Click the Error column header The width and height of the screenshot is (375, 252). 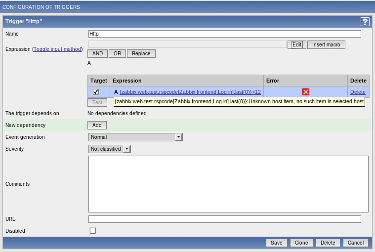(x=305, y=81)
